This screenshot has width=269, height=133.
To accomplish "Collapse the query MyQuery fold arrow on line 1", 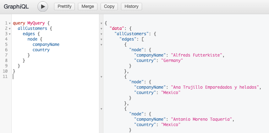I will pyautogui.click(x=10, y=23).
